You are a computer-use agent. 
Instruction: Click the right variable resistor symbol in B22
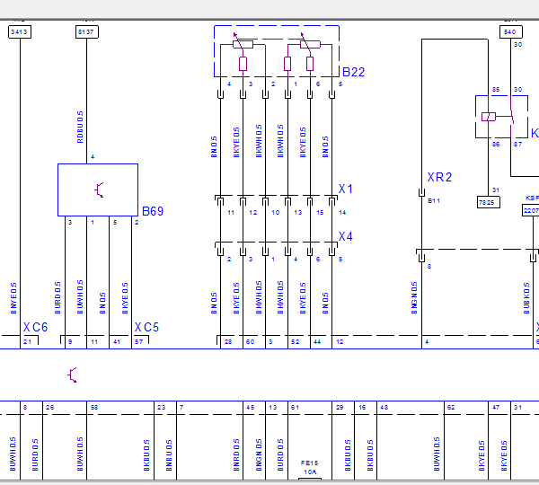tap(310, 44)
